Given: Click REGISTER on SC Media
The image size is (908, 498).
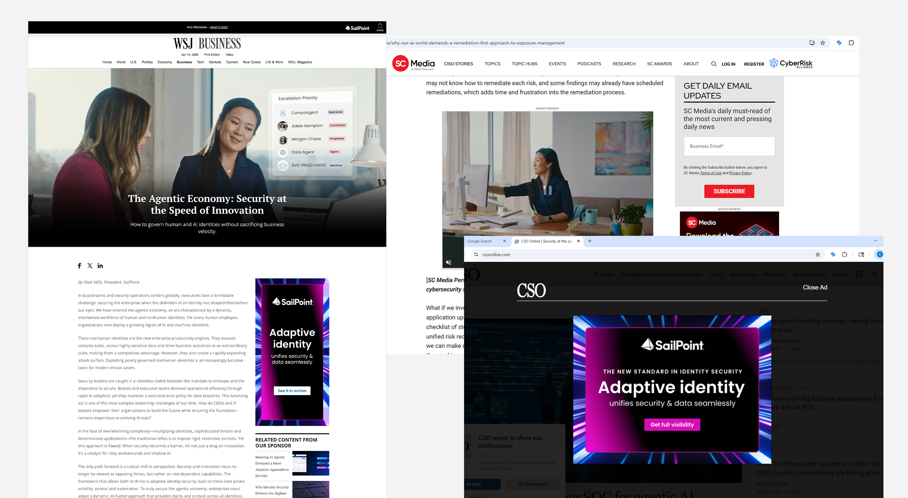Looking at the screenshot, I should coord(754,64).
